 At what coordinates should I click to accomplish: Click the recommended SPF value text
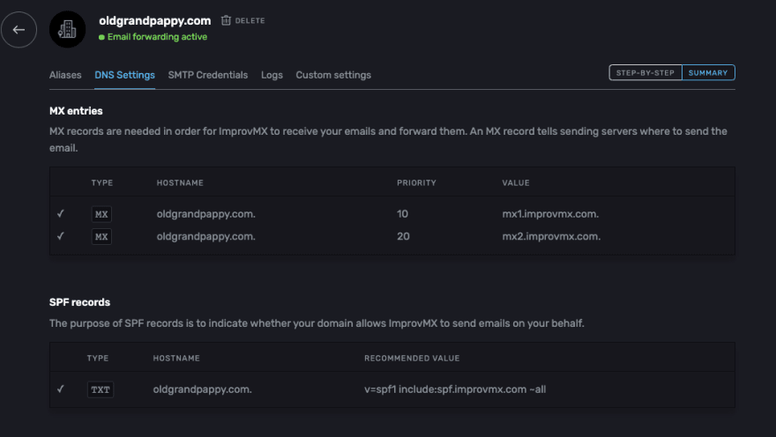click(455, 389)
